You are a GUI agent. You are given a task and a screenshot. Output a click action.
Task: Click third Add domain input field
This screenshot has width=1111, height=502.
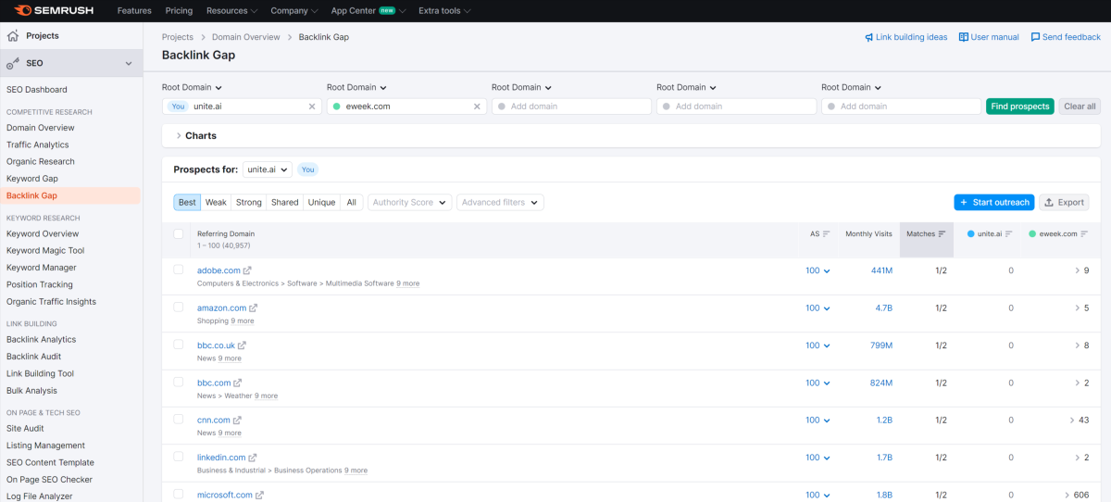[x=902, y=107]
